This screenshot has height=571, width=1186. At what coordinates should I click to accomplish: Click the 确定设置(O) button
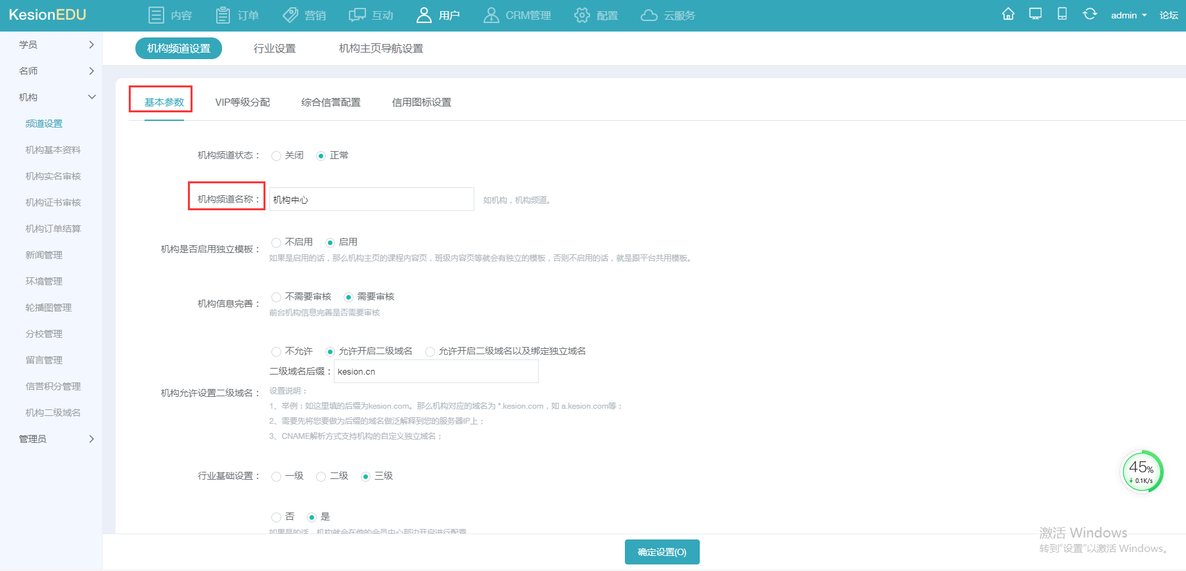(x=662, y=552)
